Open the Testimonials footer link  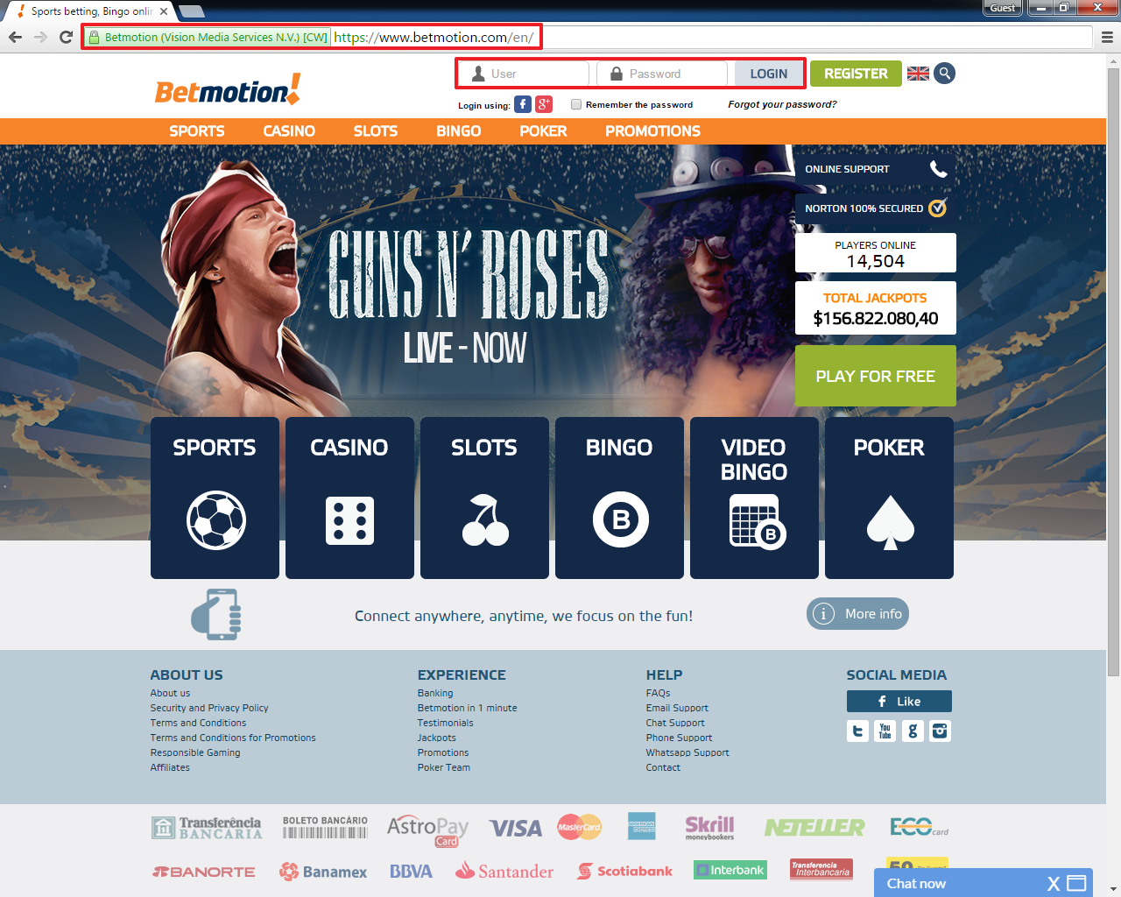coord(446,723)
